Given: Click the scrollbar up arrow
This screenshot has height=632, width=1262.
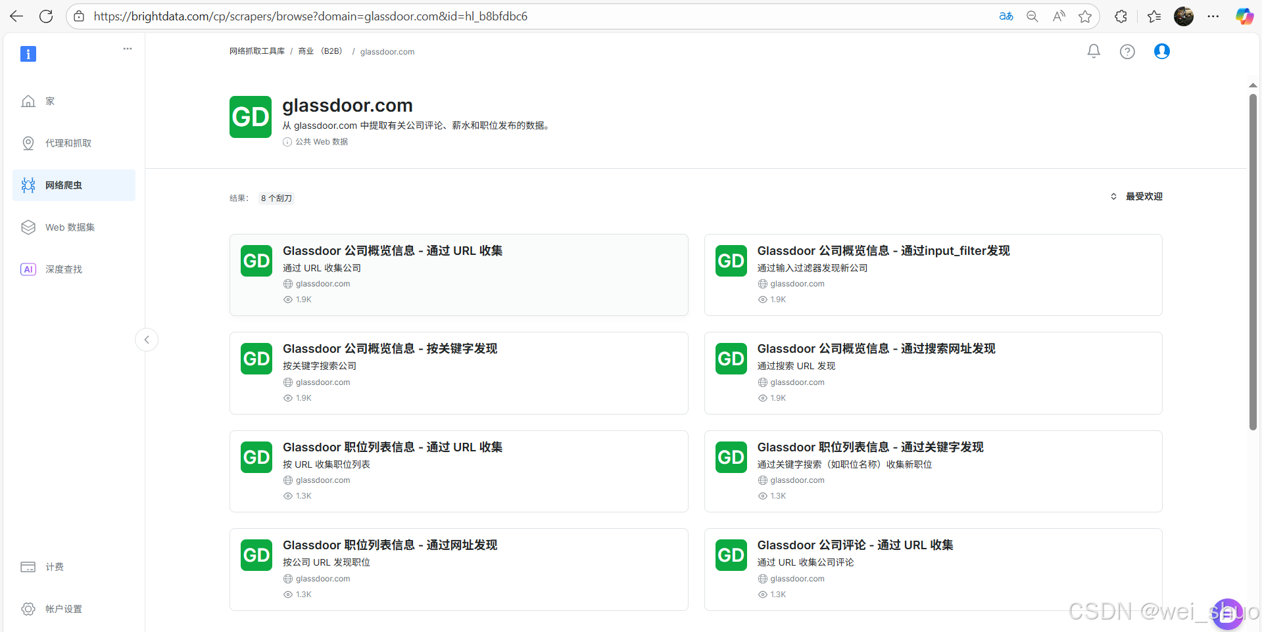Looking at the screenshot, I should click(1253, 85).
